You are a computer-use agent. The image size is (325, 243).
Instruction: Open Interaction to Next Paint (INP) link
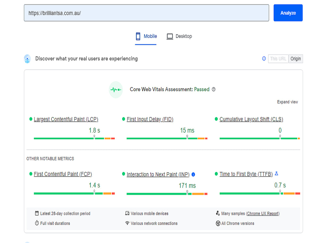tap(158, 174)
